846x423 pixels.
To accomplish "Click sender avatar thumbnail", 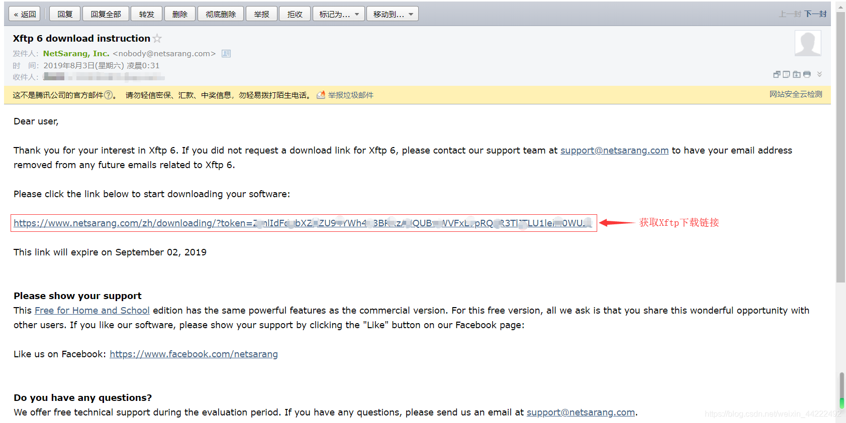I will [808, 43].
